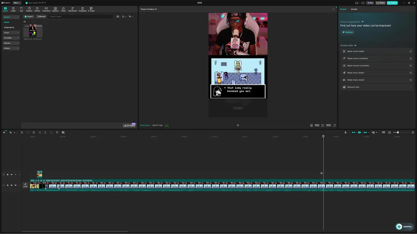Toggle Make voice clearer option
The image size is (417, 234).
coord(410,73)
